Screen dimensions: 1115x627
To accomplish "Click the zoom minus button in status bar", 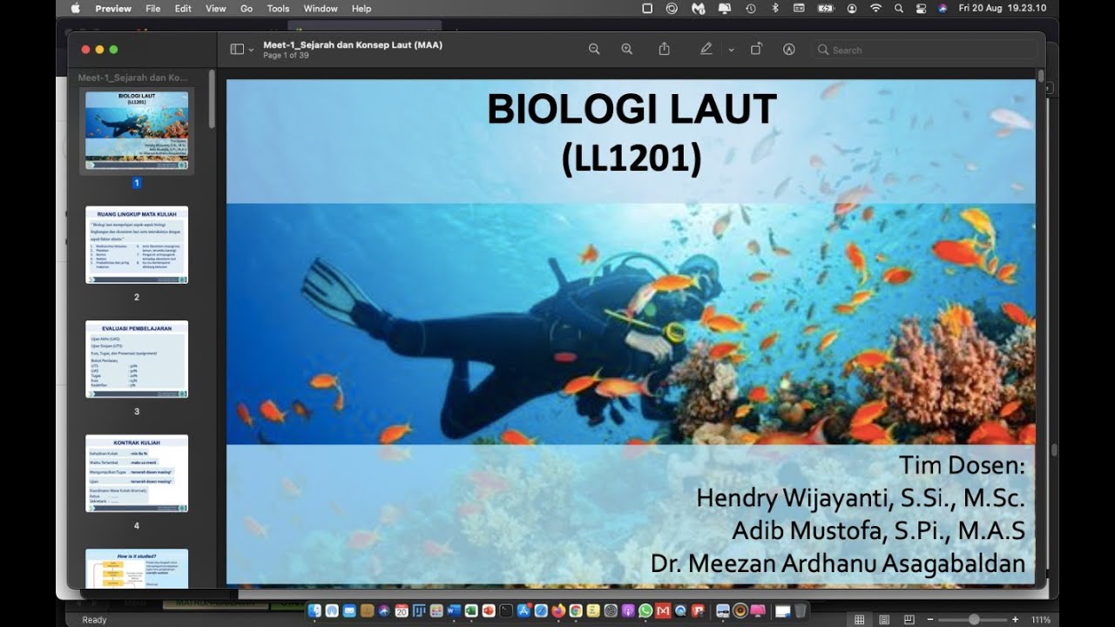I will 930,619.
